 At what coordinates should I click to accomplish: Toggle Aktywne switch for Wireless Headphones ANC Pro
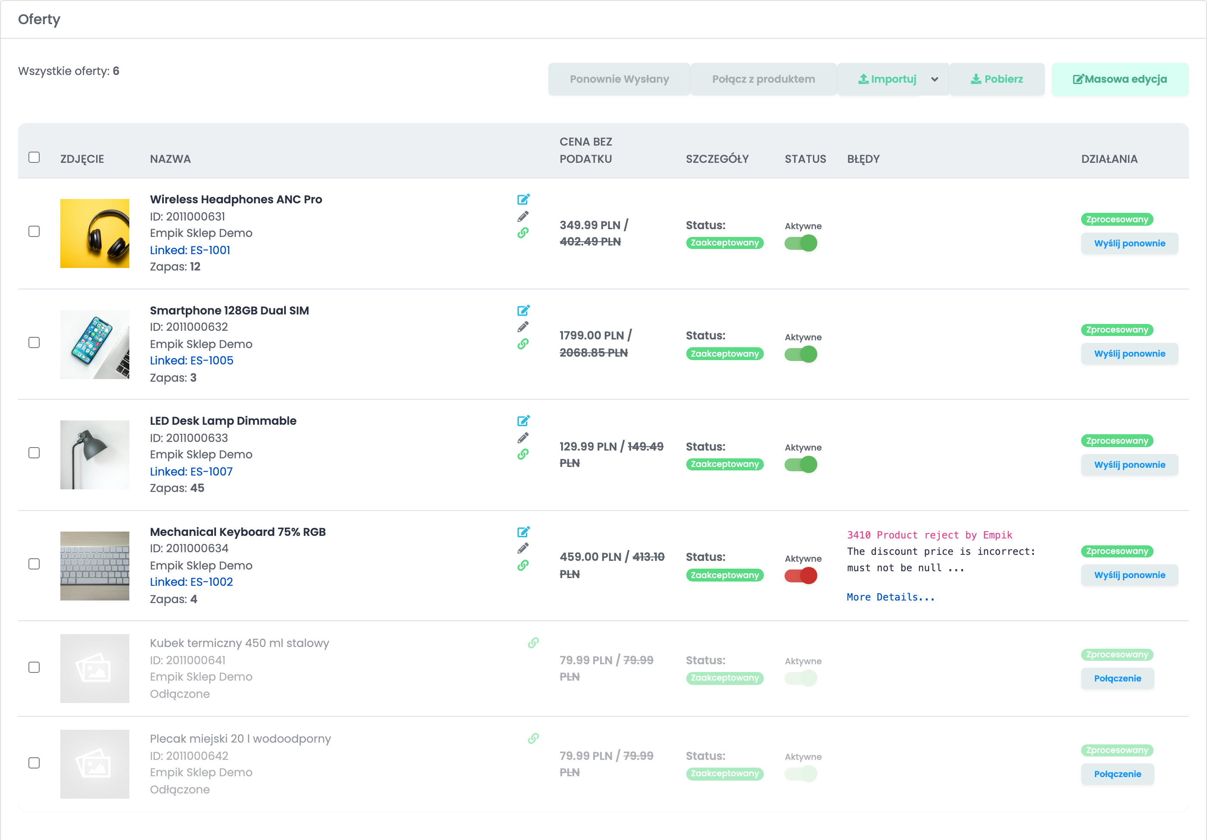tap(800, 243)
